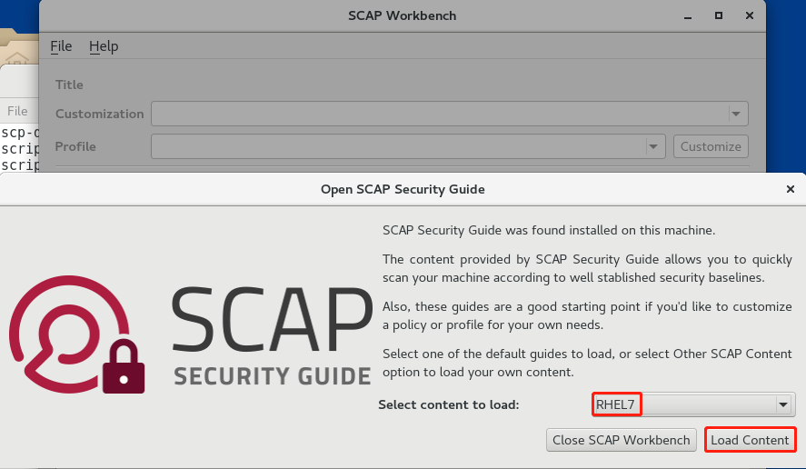
Task: Click the Open SCAP Security Guide title bar
Action: (403, 190)
